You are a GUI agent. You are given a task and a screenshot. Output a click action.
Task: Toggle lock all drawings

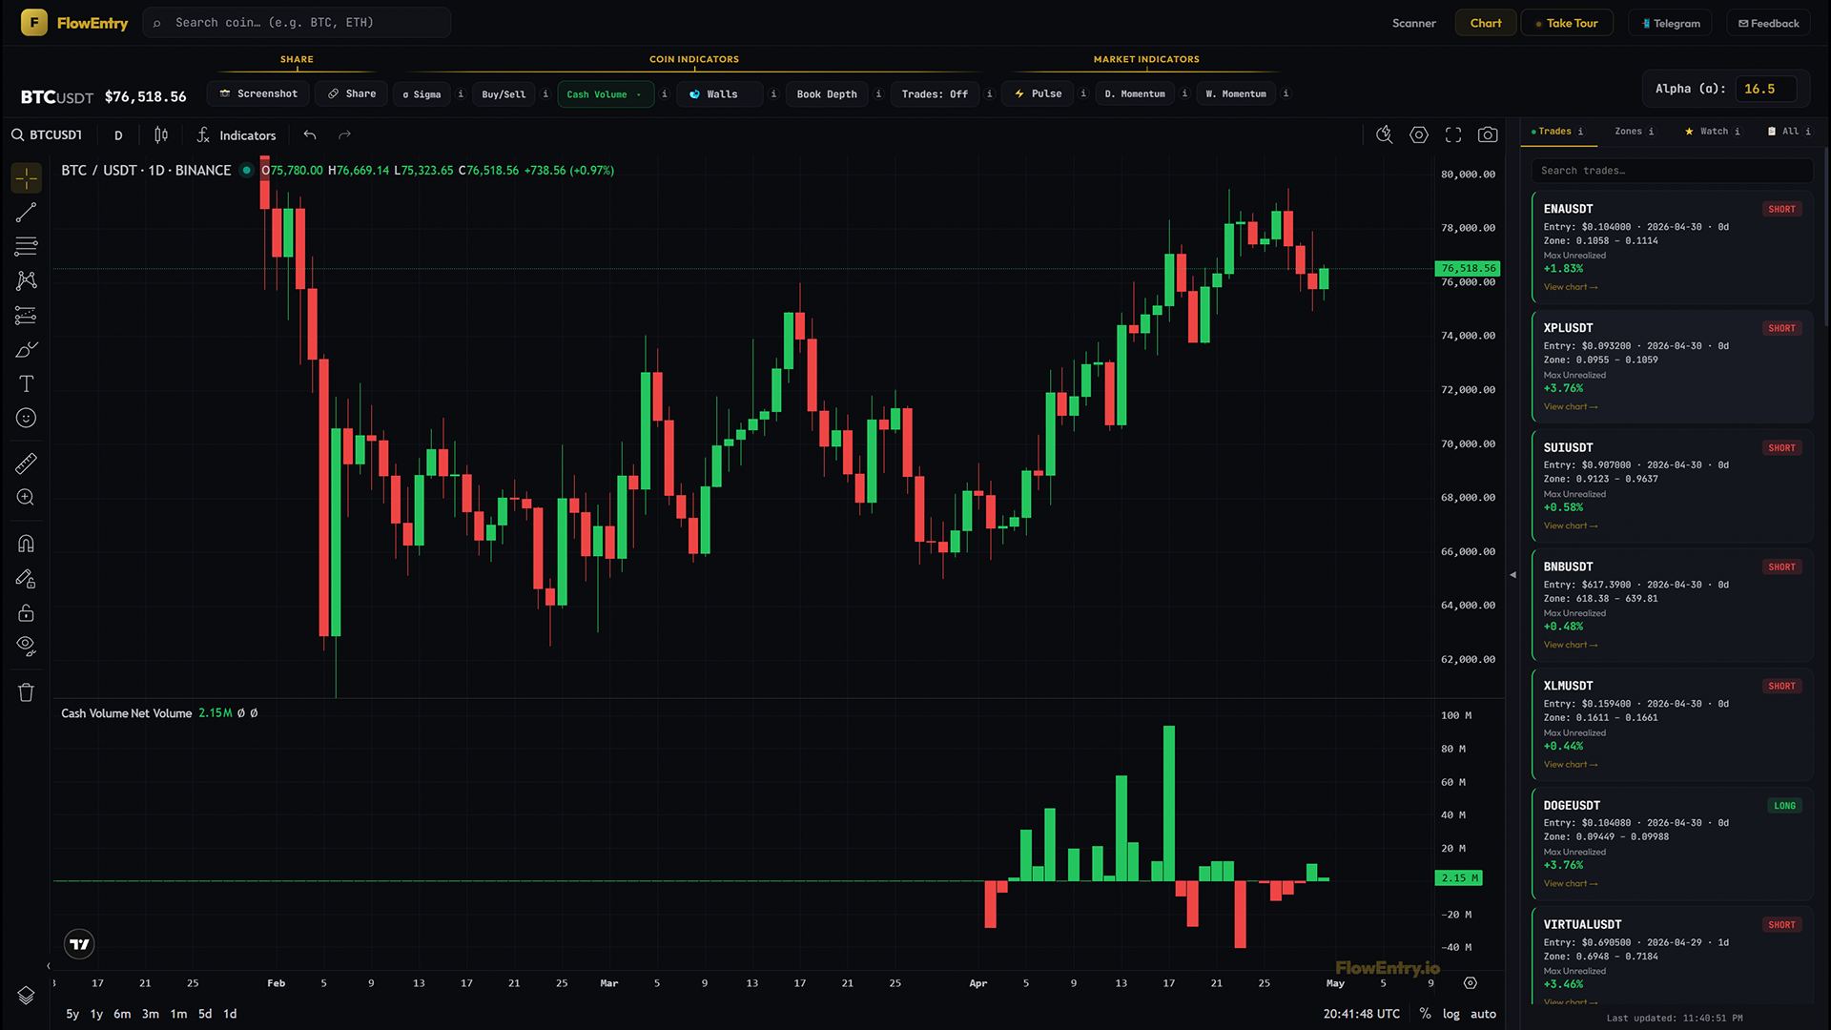[x=26, y=612]
